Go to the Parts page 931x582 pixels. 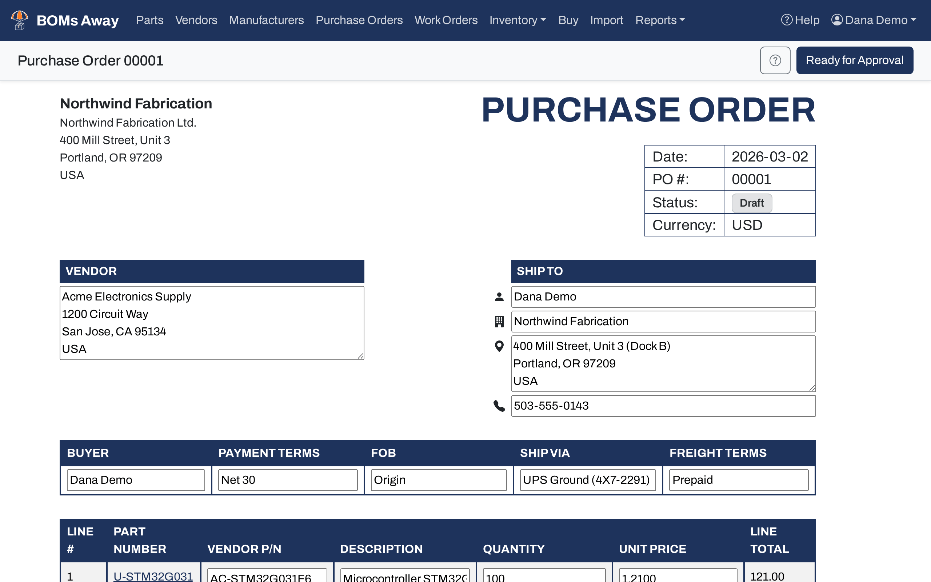150,20
